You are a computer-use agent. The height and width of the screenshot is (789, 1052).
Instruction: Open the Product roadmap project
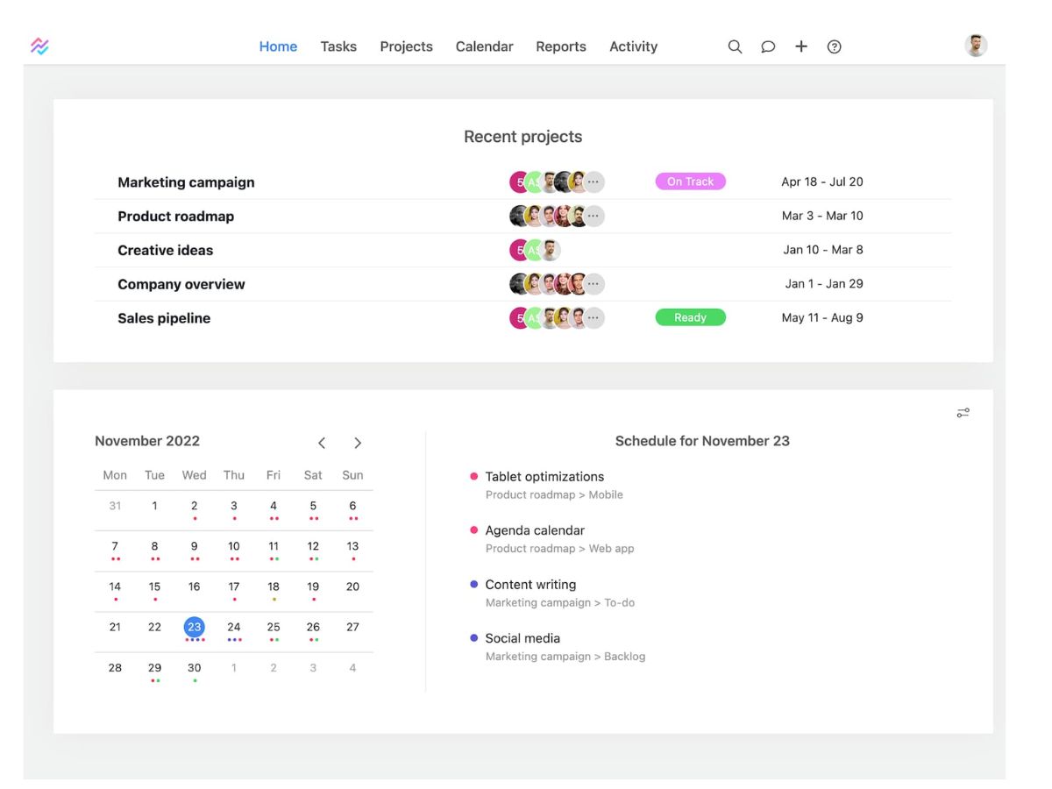[175, 216]
